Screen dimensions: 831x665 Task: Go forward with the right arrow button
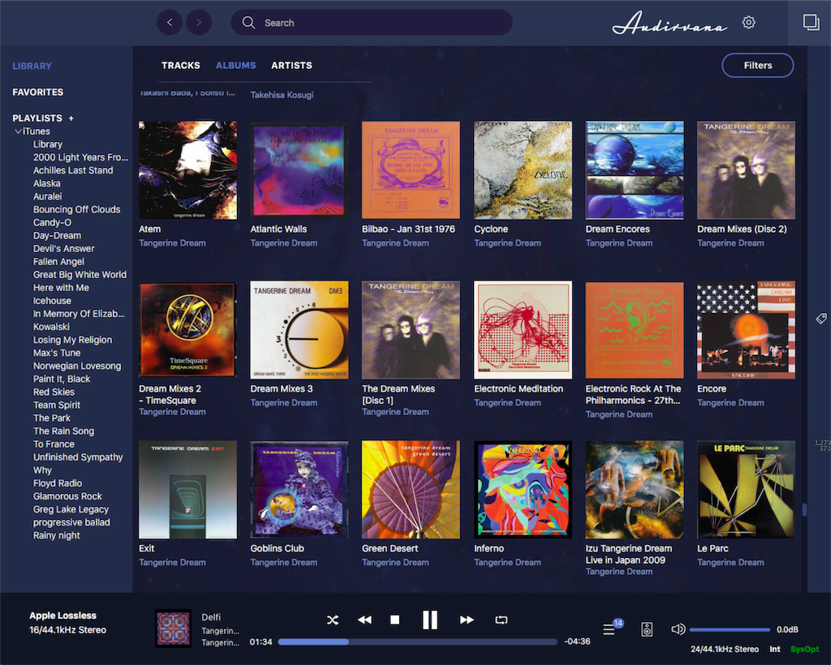[x=199, y=22]
